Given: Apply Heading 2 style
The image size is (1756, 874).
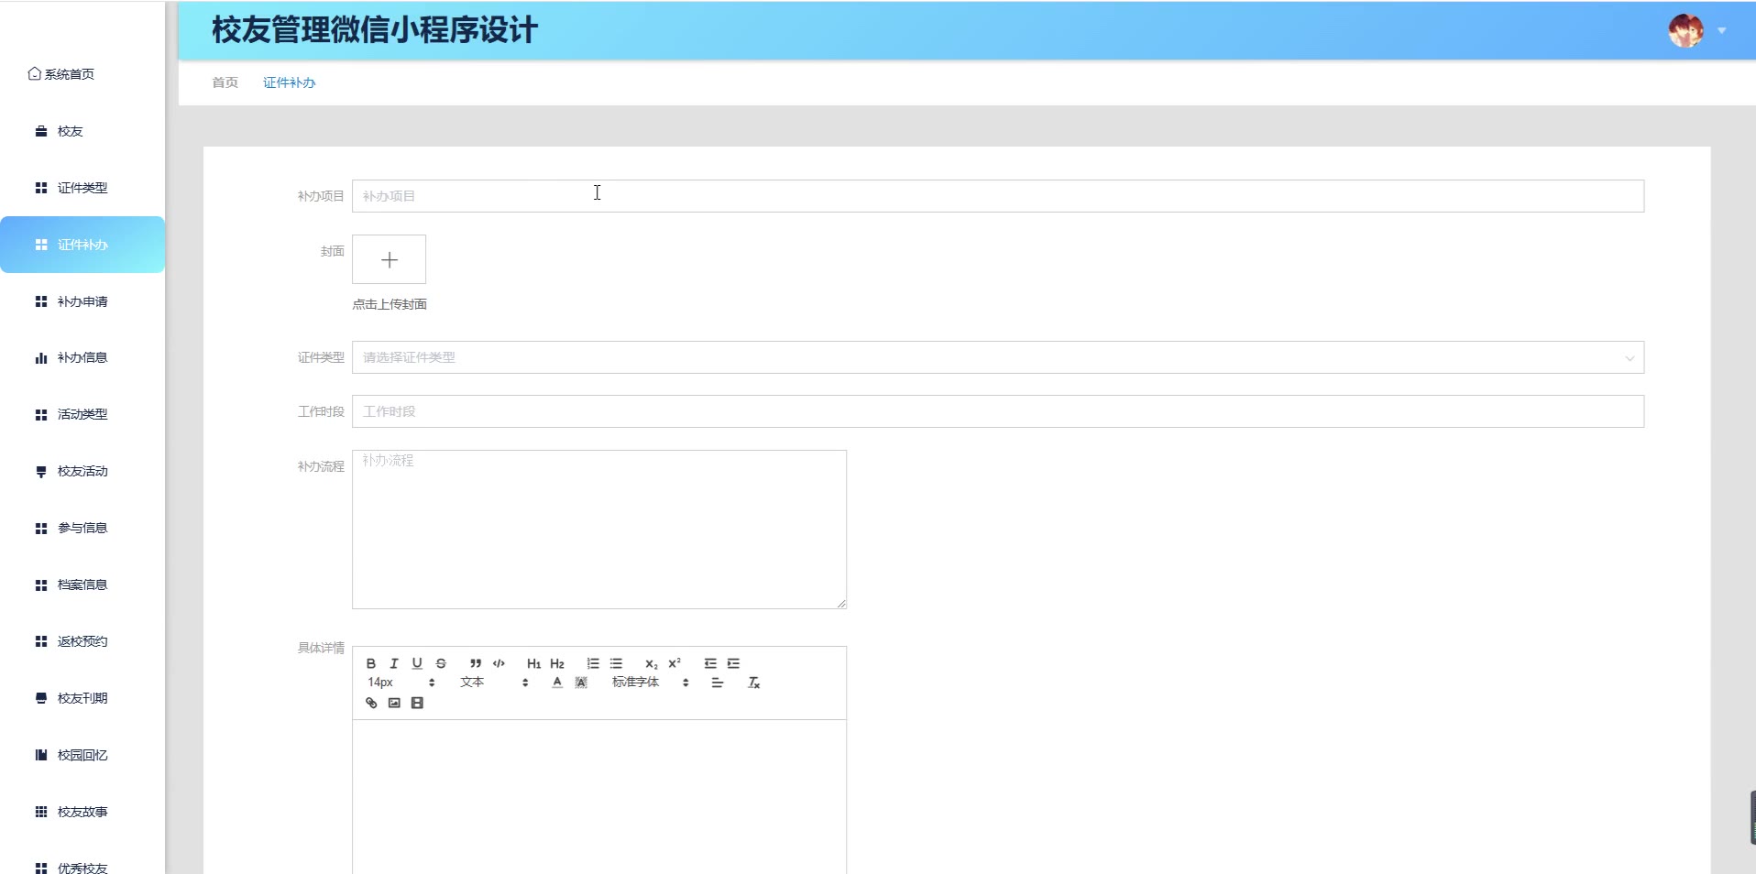Looking at the screenshot, I should coord(557,663).
